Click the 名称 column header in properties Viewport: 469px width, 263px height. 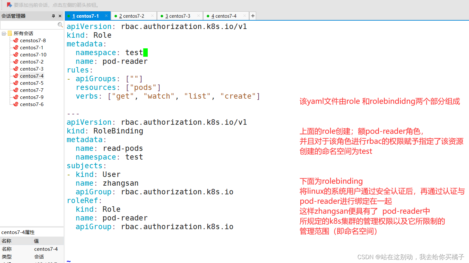point(16,241)
